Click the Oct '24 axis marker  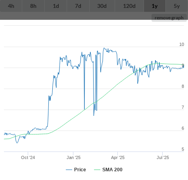coord(28,157)
